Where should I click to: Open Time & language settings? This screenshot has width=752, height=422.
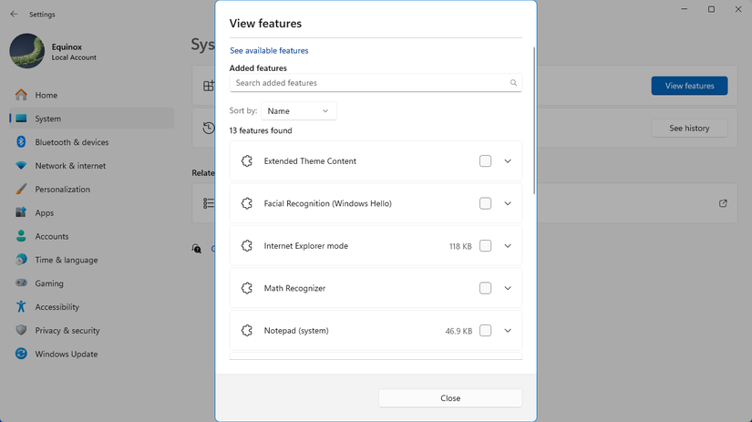(91, 260)
